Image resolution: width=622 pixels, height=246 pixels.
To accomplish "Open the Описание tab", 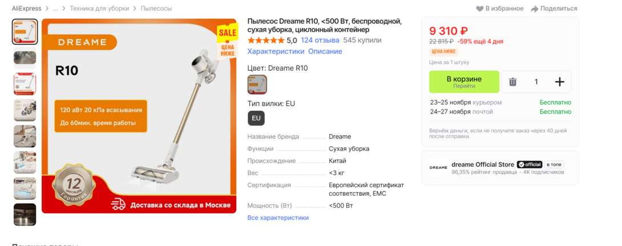I will [x=325, y=51].
